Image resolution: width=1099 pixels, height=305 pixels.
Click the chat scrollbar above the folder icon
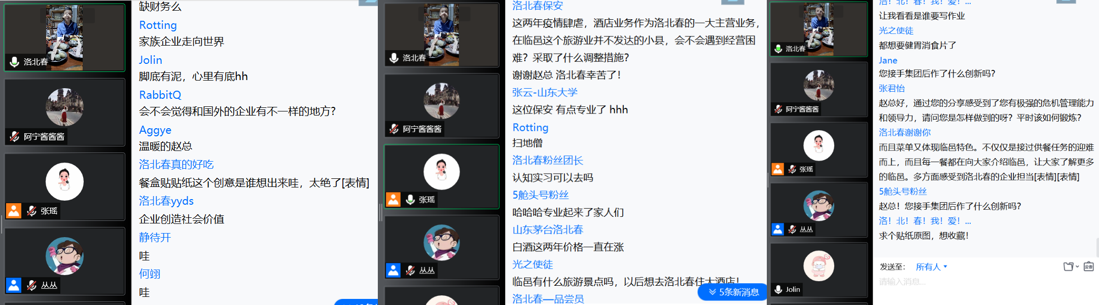click(1097, 247)
